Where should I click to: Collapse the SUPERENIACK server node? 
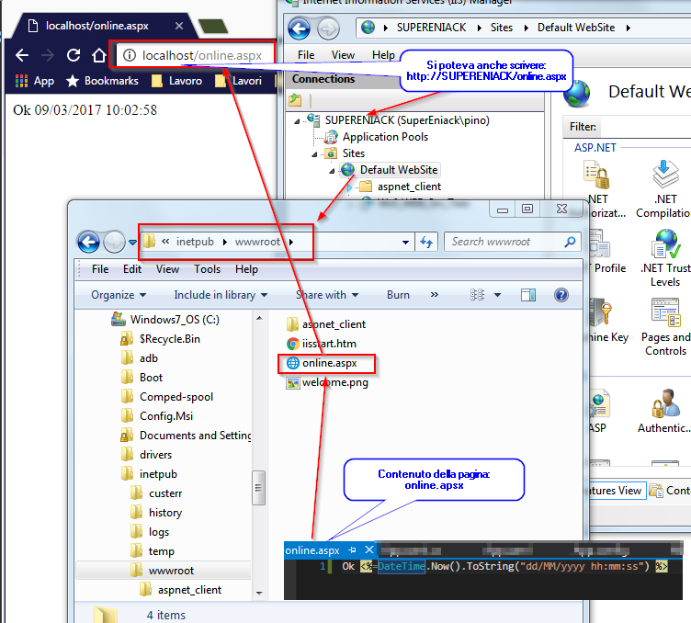pyautogui.click(x=297, y=121)
